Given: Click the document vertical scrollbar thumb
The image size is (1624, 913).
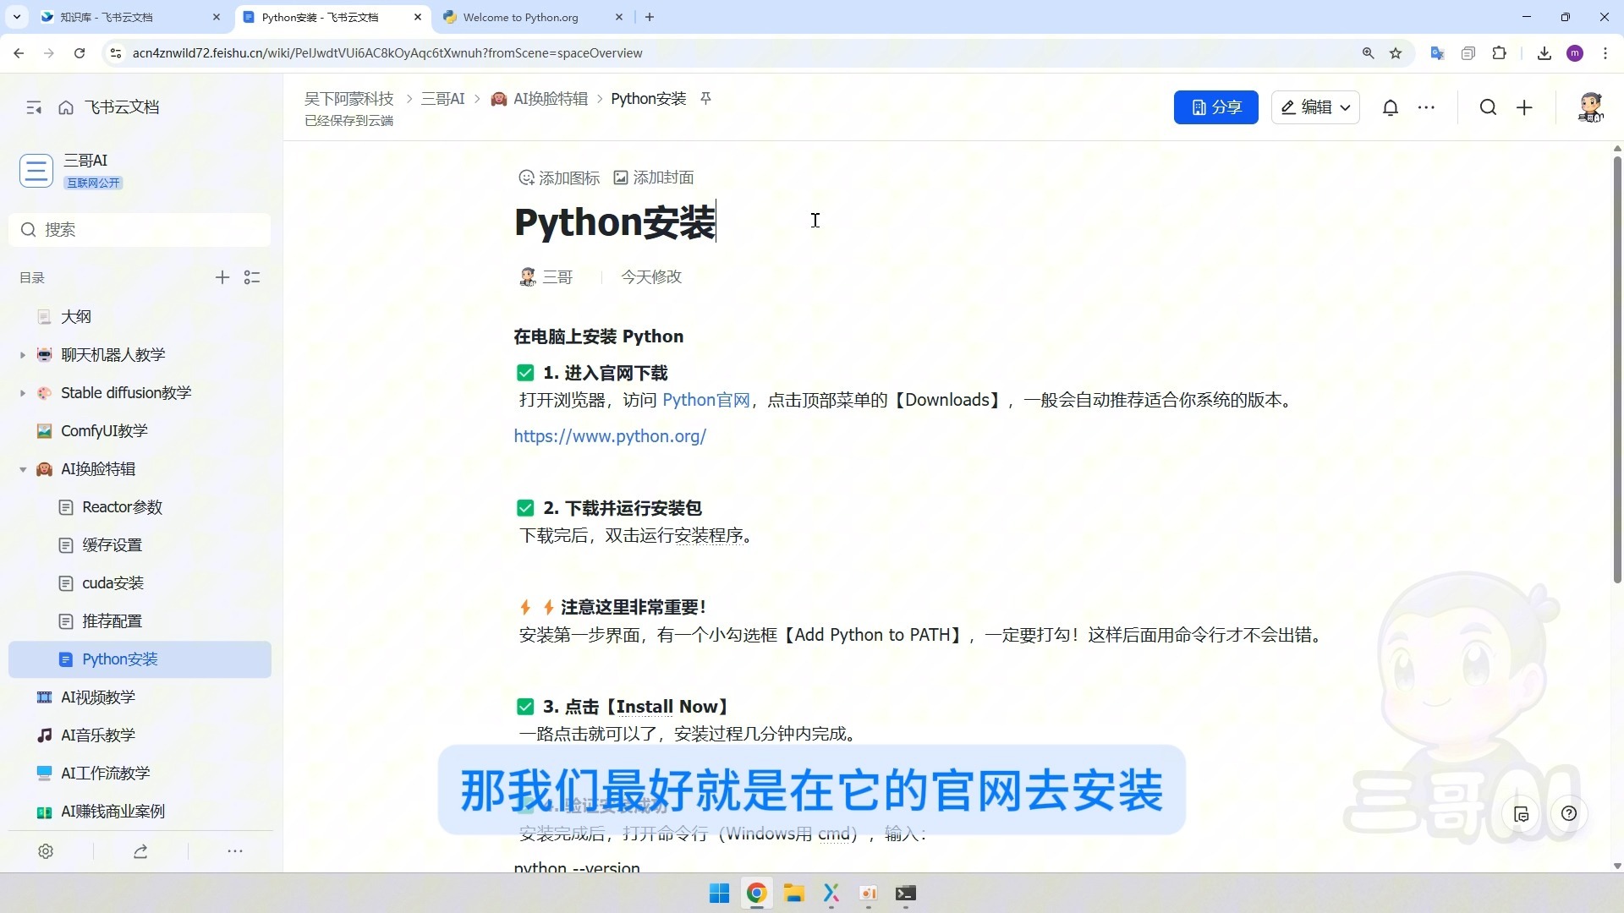Looking at the screenshot, I should click(x=1617, y=369).
